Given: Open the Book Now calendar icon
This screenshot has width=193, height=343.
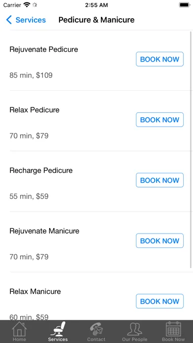Looking at the screenshot, I should click(173, 329).
